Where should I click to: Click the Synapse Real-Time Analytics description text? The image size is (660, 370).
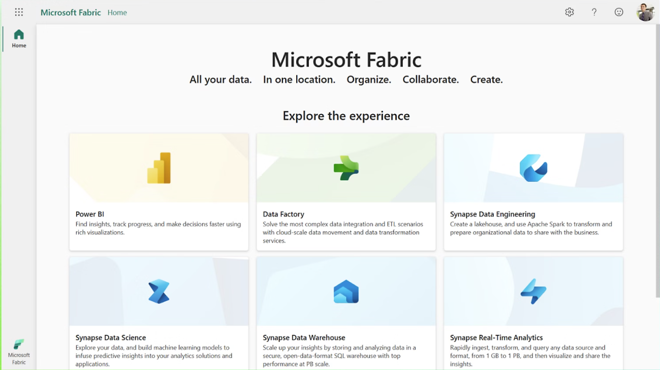[x=530, y=356]
